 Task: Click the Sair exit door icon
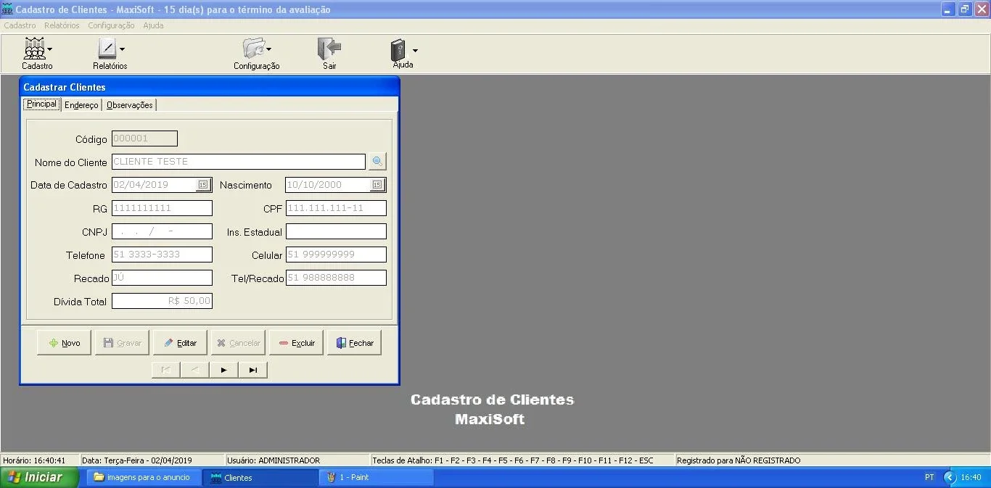point(329,49)
